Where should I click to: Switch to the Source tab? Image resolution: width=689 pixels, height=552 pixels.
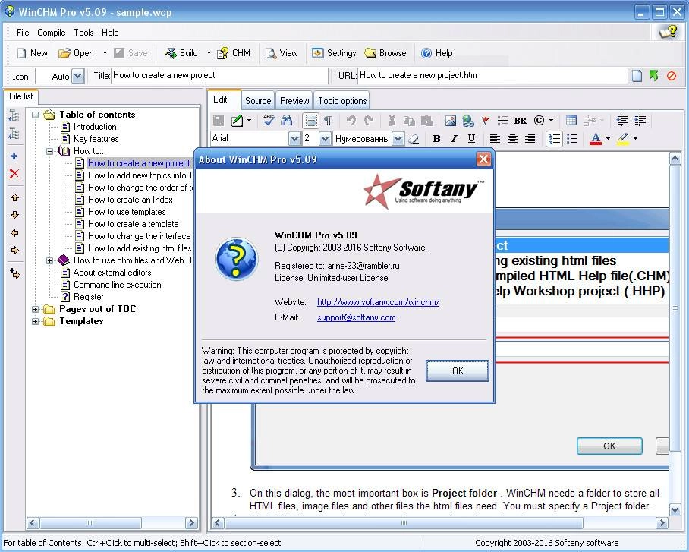pos(258,101)
